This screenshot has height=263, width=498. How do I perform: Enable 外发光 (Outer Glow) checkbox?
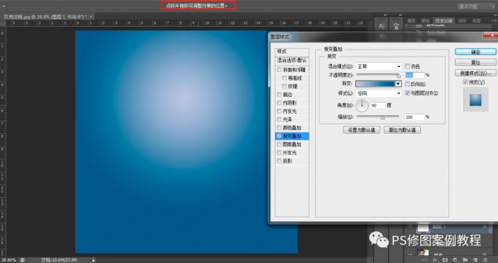(279, 153)
